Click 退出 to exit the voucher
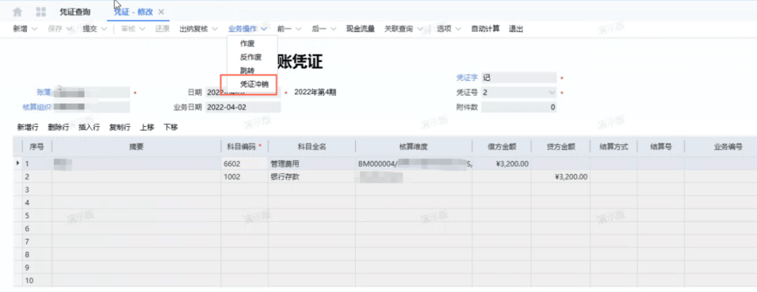The image size is (757, 292). [516, 29]
